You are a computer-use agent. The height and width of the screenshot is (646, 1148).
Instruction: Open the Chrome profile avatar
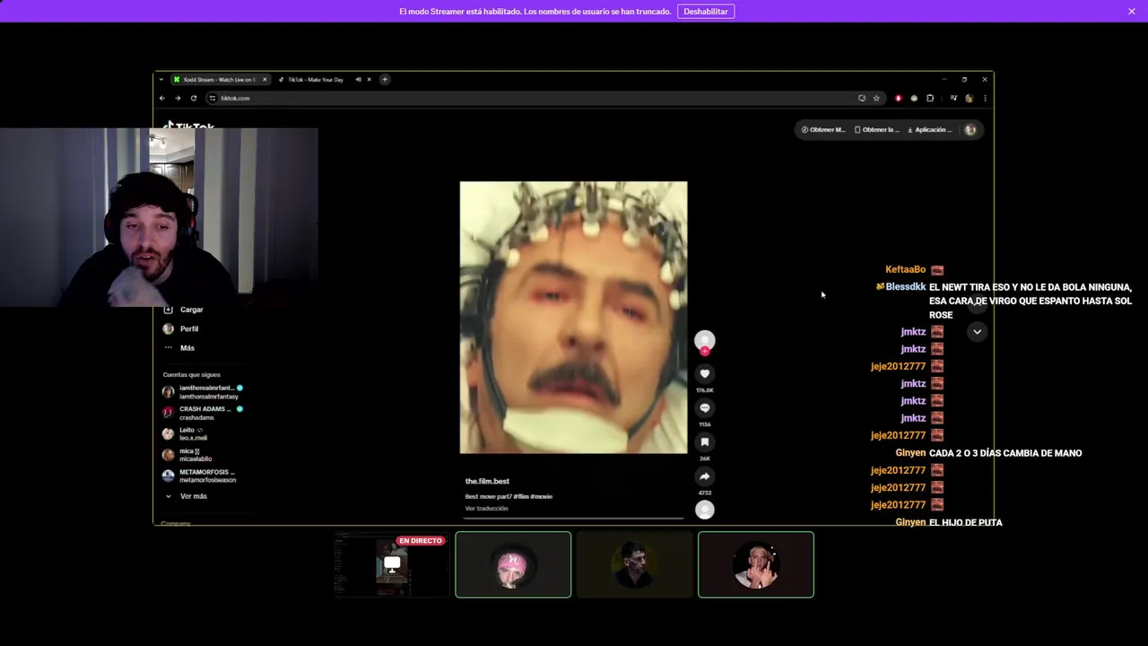(x=969, y=98)
